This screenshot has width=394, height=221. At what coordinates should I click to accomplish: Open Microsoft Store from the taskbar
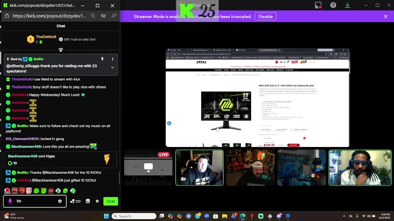pyautogui.click(x=215, y=216)
